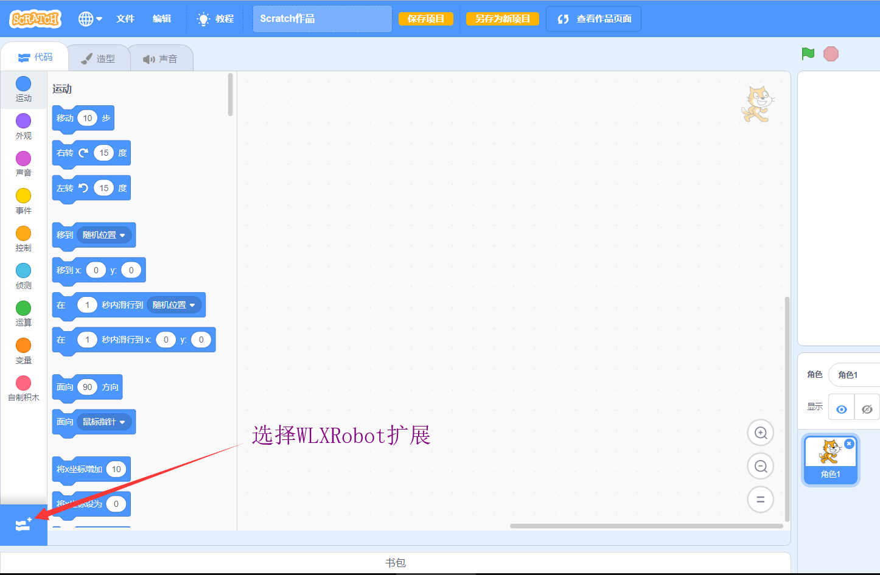Select the 事件 block category

pyautogui.click(x=24, y=201)
